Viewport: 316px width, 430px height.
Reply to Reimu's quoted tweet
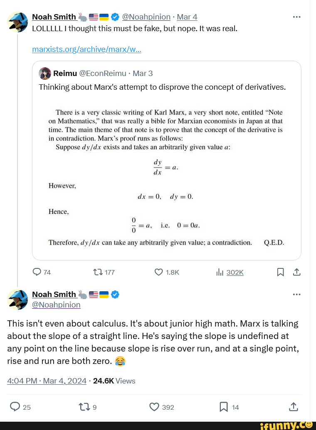(x=37, y=272)
